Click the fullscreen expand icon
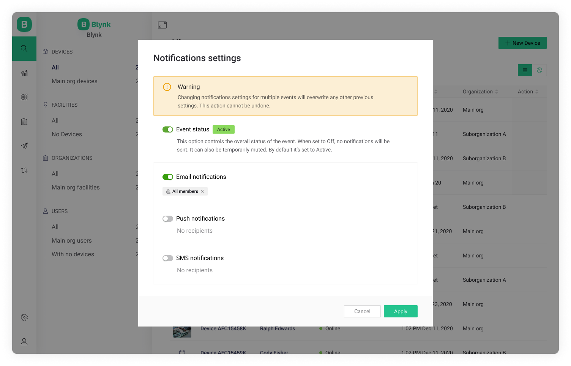571x366 pixels. click(162, 25)
